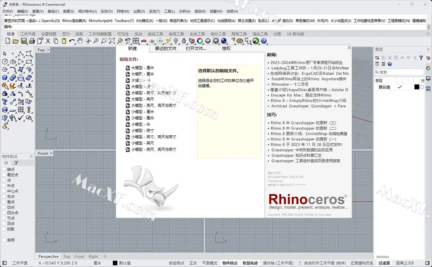Open the Front viewport dropdown arrow

pyautogui.click(x=52, y=153)
